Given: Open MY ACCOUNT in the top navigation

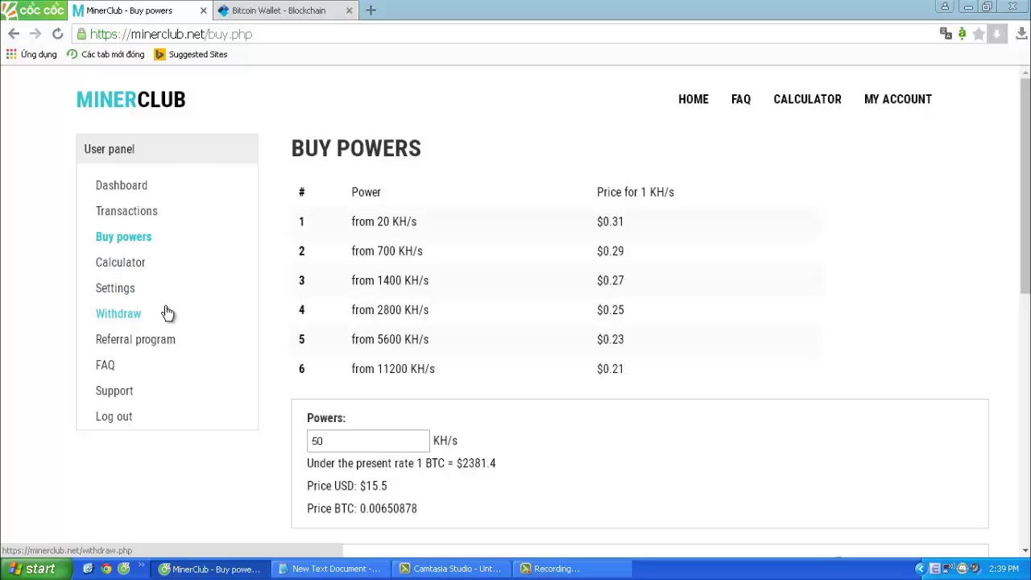Looking at the screenshot, I should (898, 99).
